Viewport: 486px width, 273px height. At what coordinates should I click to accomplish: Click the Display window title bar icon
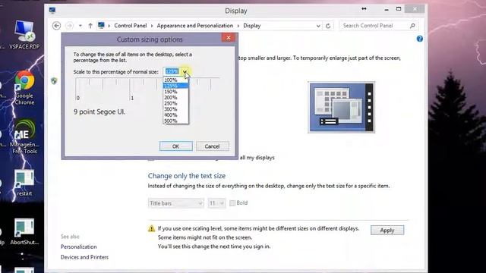point(52,11)
